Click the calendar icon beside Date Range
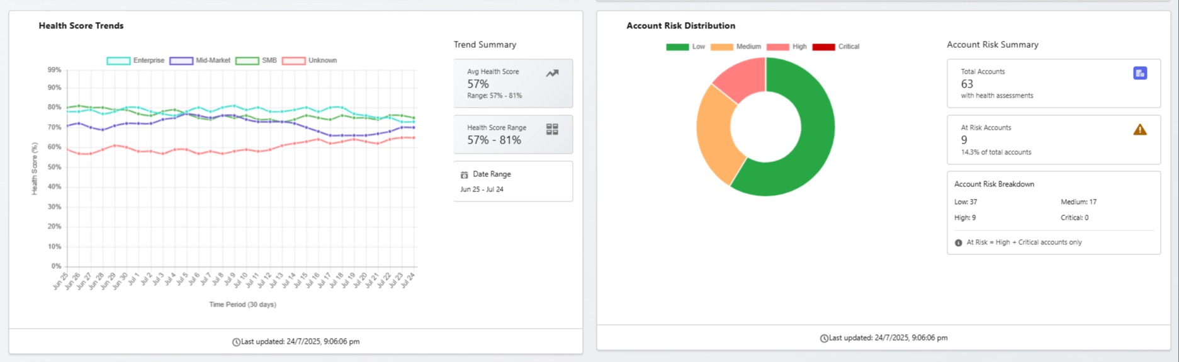 click(464, 175)
